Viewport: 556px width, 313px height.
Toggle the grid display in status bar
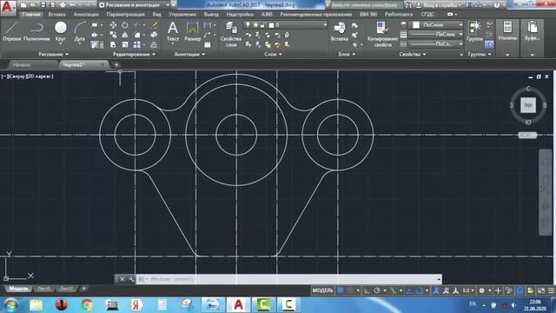pos(341,290)
